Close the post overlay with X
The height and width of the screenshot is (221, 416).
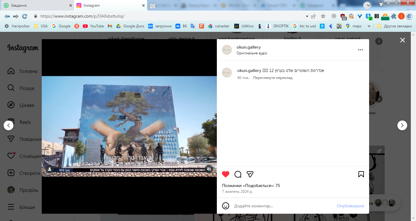click(403, 40)
